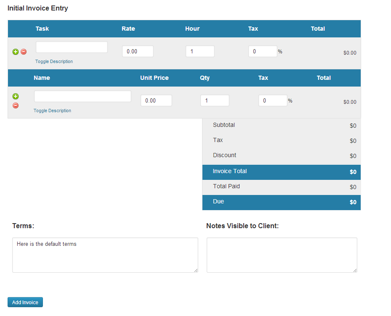This screenshot has width=391, height=316.
Task: Add a new item row under Name section
Action: [x=16, y=96]
